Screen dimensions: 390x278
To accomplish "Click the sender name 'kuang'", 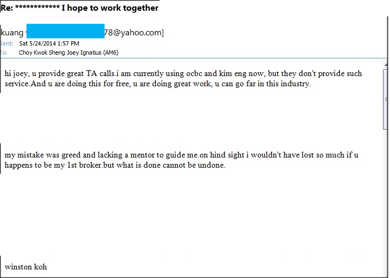I will tap(12, 33).
